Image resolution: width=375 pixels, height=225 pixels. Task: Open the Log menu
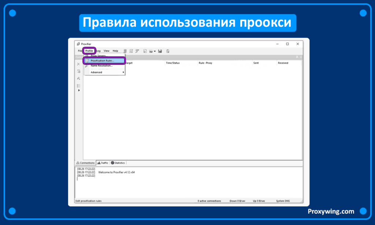[x=98, y=51]
